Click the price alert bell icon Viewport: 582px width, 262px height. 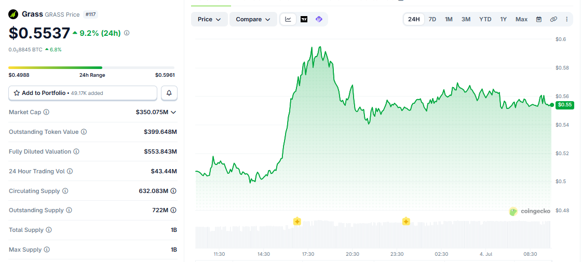click(x=169, y=93)
